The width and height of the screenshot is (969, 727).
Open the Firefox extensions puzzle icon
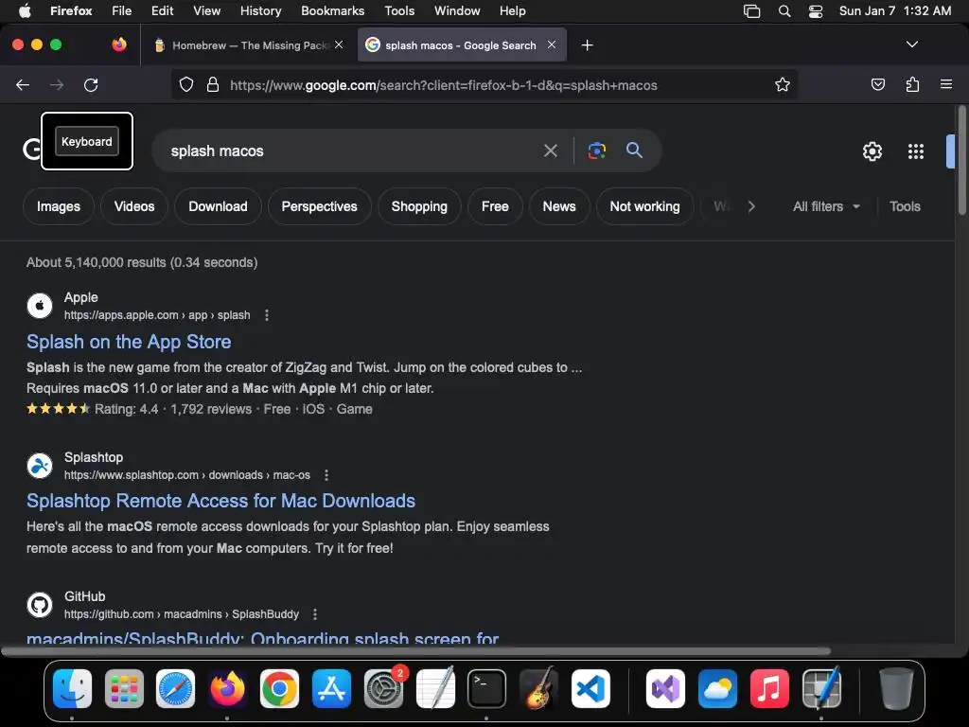tap(912, 84)
